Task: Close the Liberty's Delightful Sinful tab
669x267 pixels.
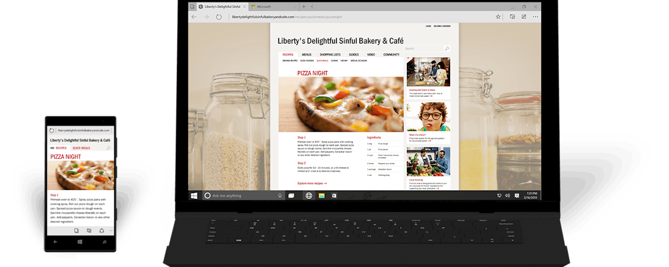Action: click(244, 7)
